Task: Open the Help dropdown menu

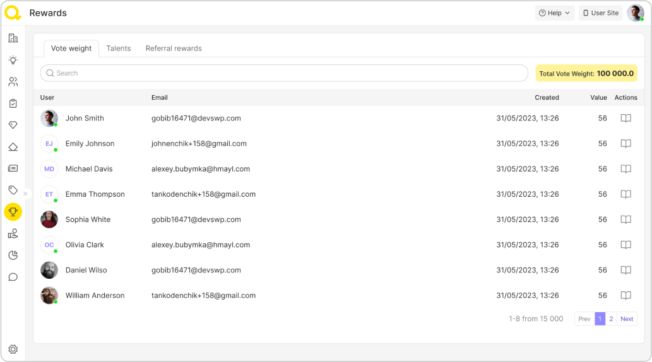Action: pyautogui.click(x=554, y=13)
